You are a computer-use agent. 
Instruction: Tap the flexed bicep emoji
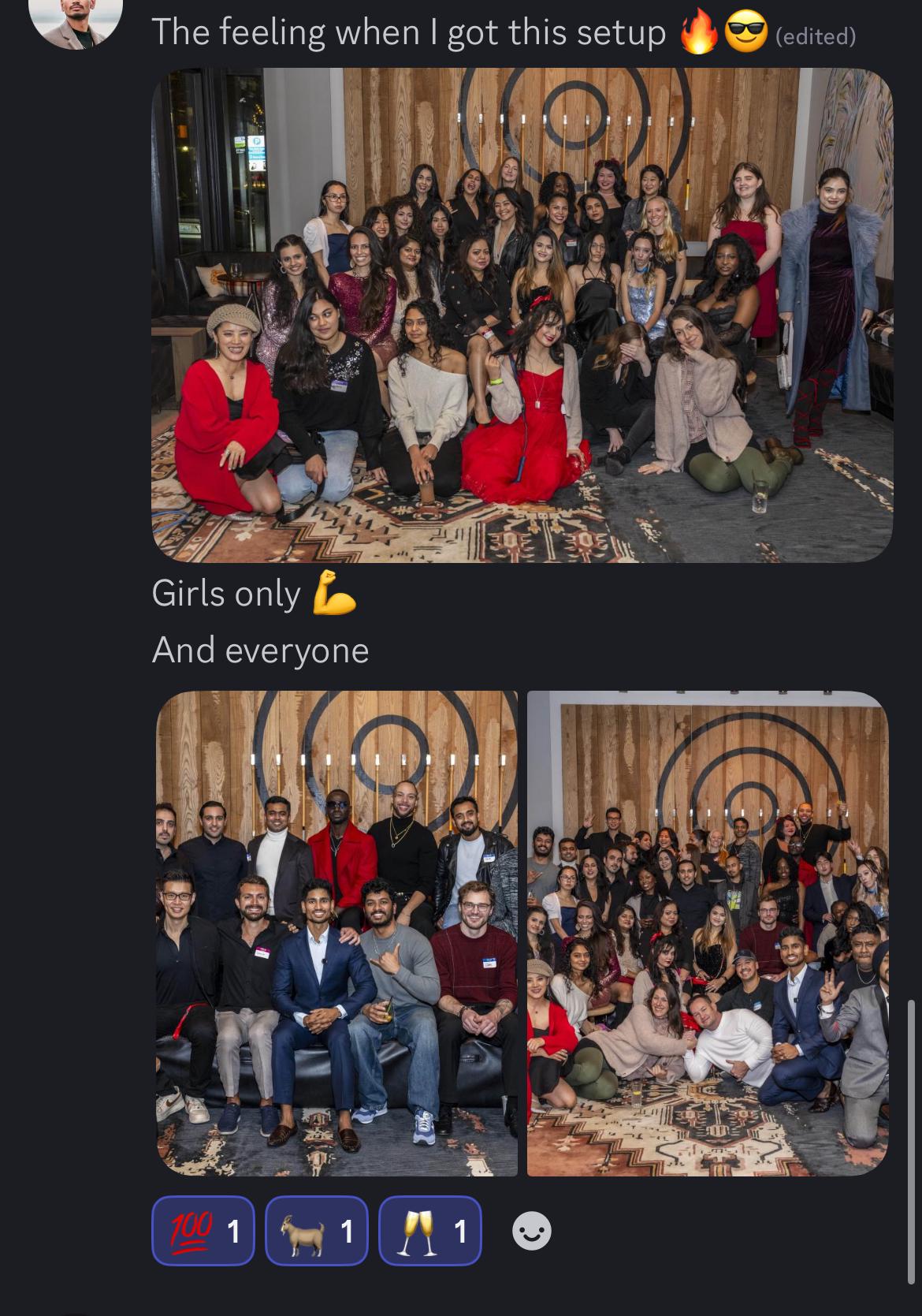[x=334, y=593]
